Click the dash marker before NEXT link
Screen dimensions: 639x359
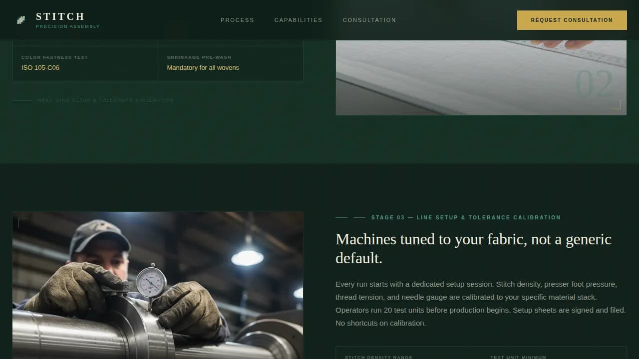21,100
